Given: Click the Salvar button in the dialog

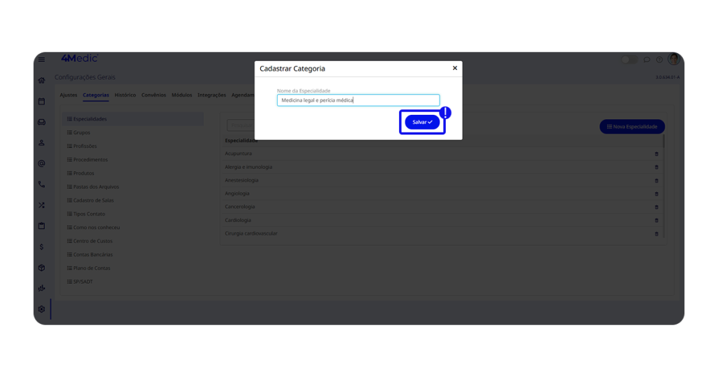Looking at the screenshot, I should click(x=422, y=122).
